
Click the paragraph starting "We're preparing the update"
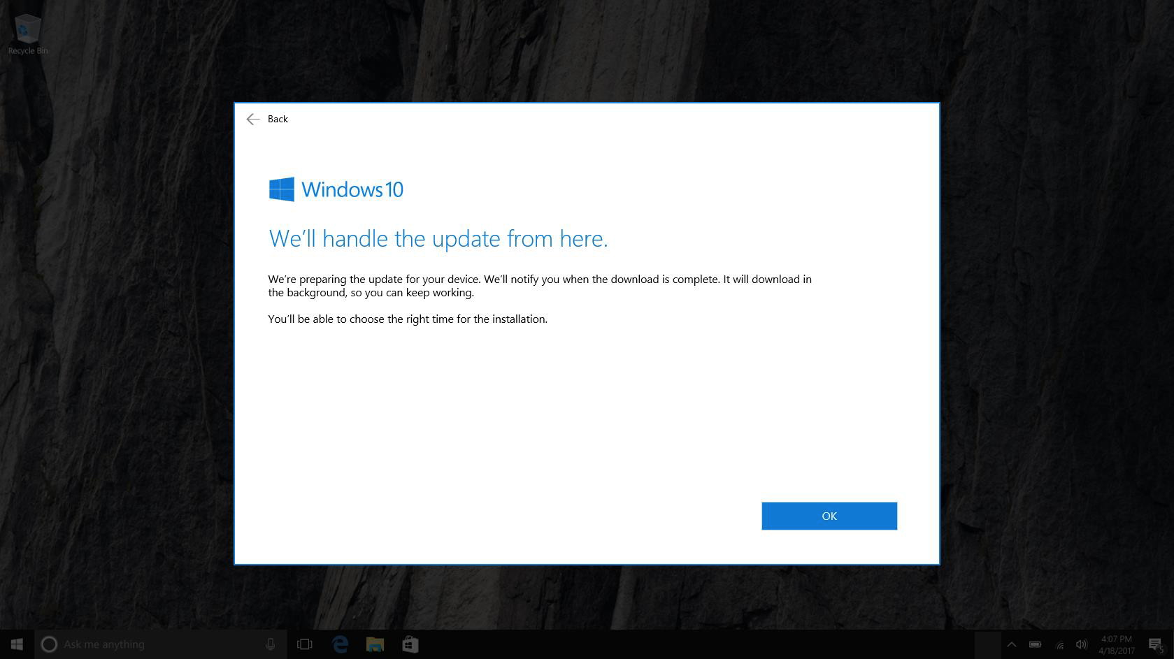[540, 285]
